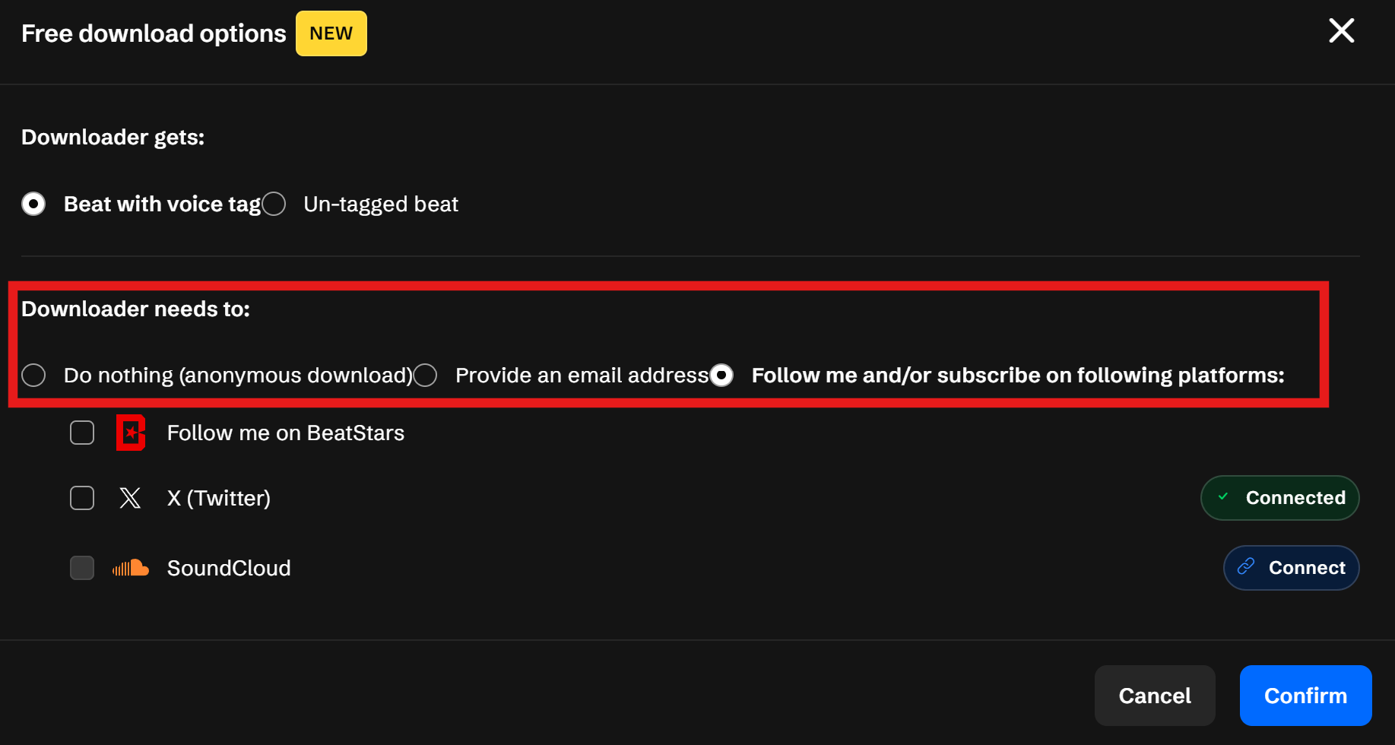Screen dimensions: 1395x745
Task: Click the Follow me on BeatStars label
Action: coord(285,433)
